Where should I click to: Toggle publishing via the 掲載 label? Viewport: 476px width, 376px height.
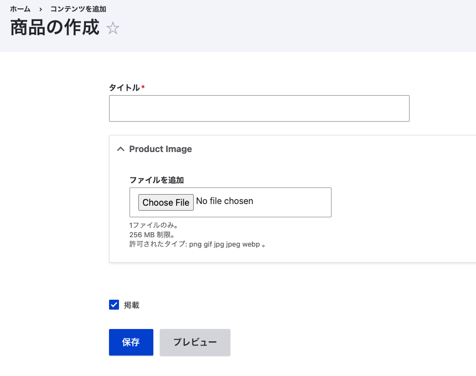coord(131,305)
